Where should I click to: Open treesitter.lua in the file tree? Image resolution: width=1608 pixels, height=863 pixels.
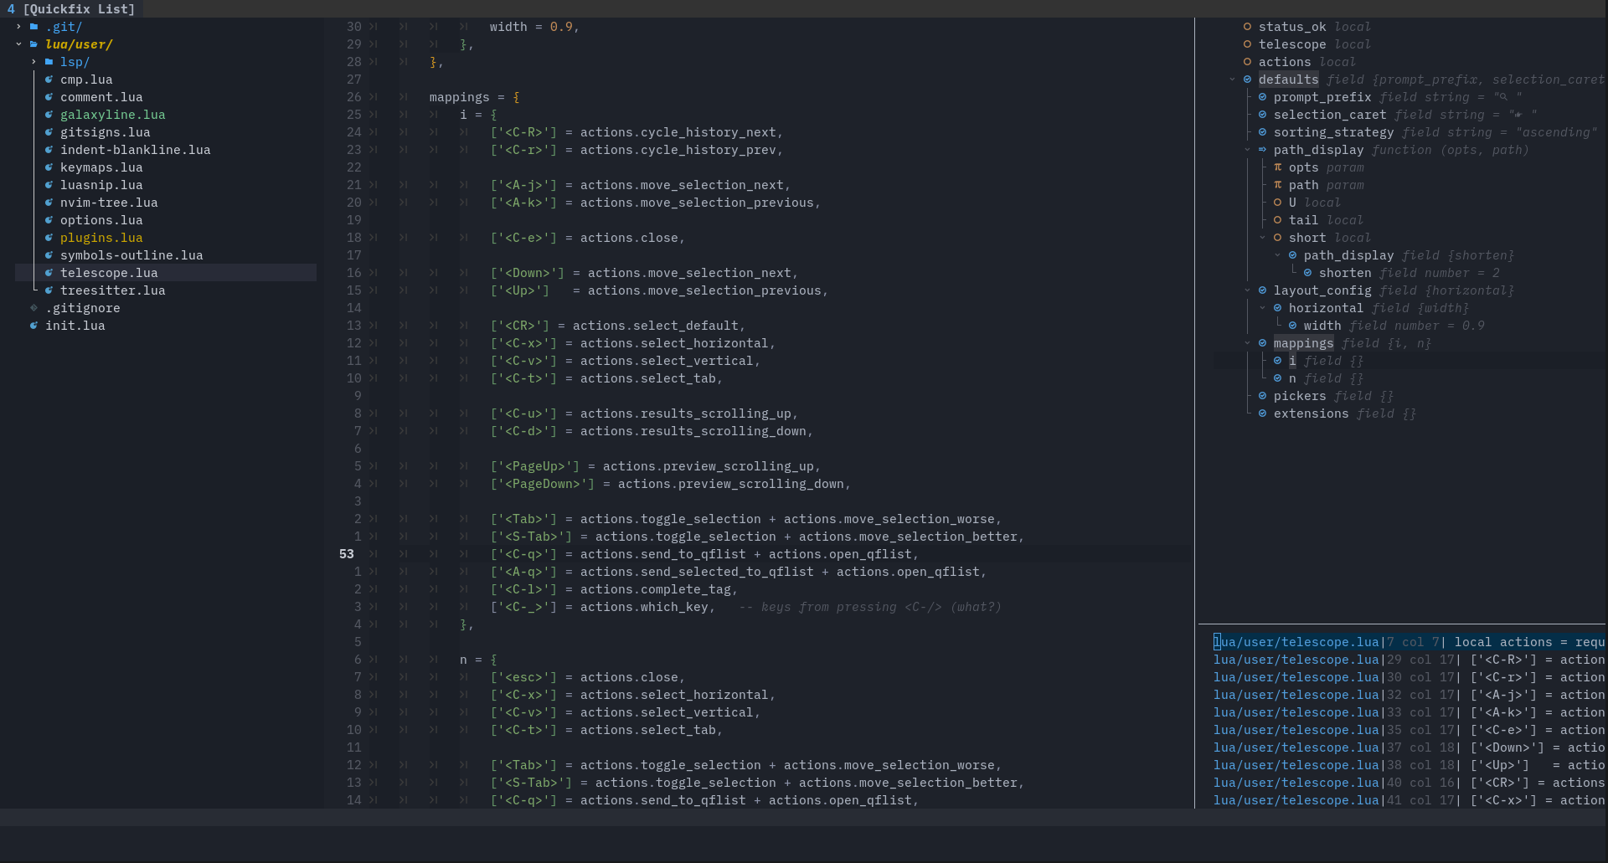pos(113,290)
